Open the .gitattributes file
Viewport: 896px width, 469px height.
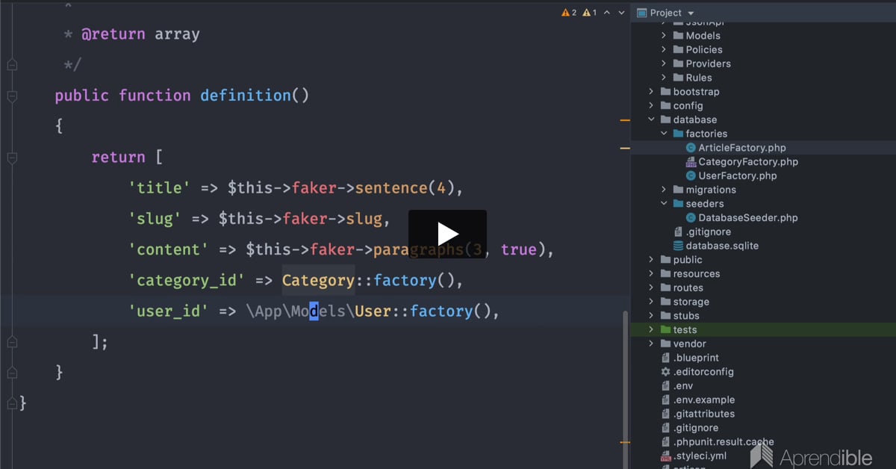[704, 414]
